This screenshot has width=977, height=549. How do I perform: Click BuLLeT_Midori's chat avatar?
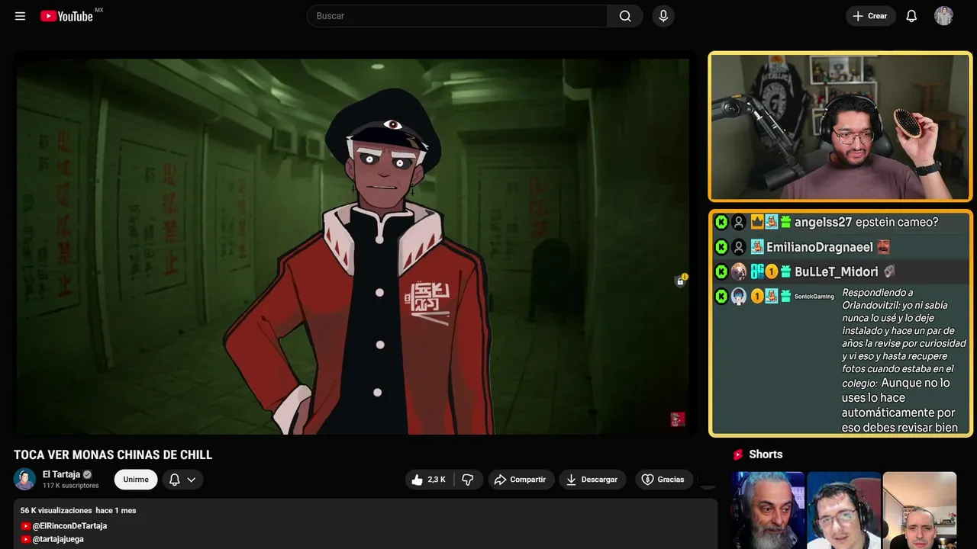[739, 271]
